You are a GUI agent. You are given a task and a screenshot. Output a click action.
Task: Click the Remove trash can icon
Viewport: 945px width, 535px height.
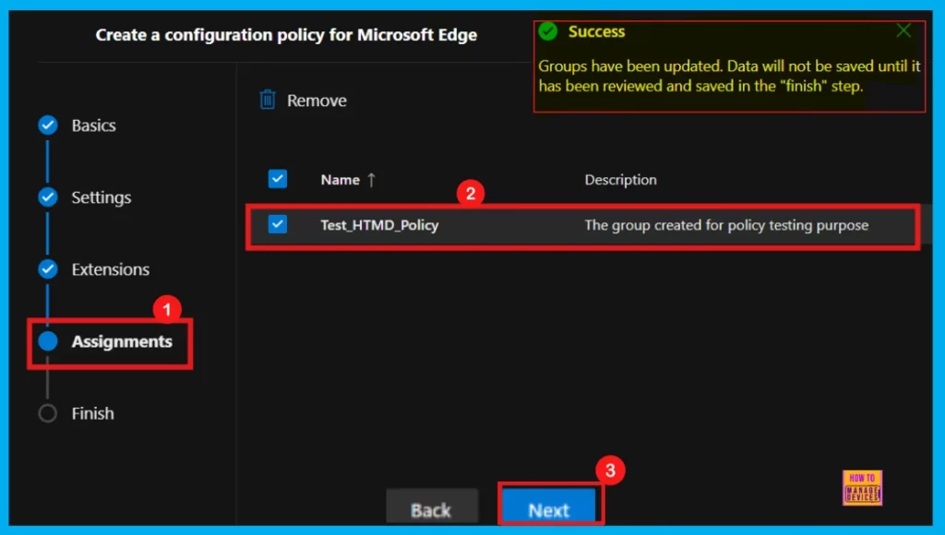tap(268, 100)
